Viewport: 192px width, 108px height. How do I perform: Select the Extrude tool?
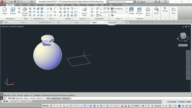(13, 11)
